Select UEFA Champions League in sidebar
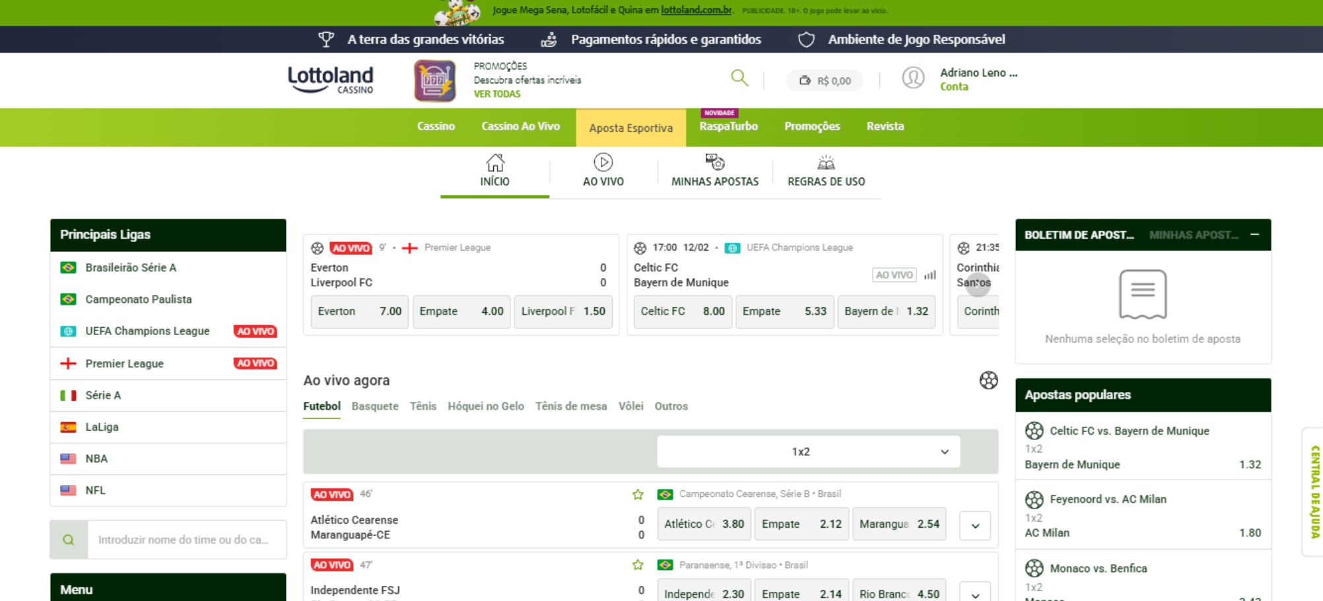The width and height of the screenshot is (1323, 601). (168, 331)
